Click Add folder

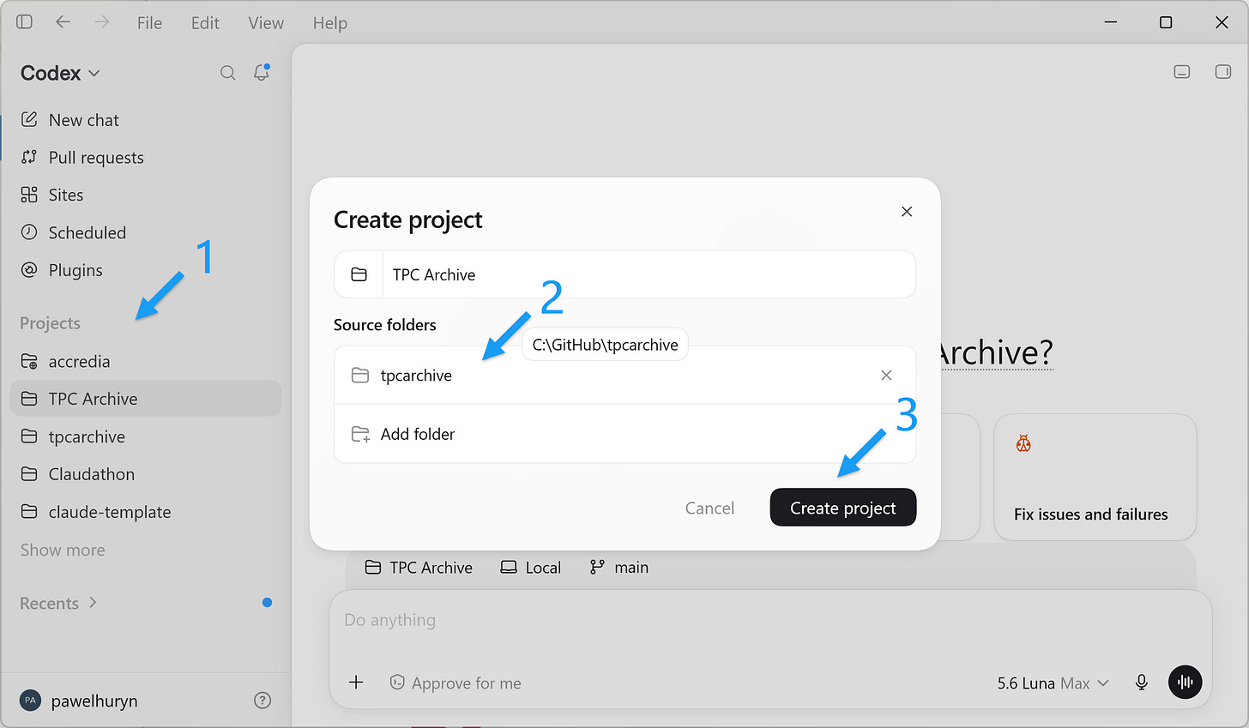624,434
